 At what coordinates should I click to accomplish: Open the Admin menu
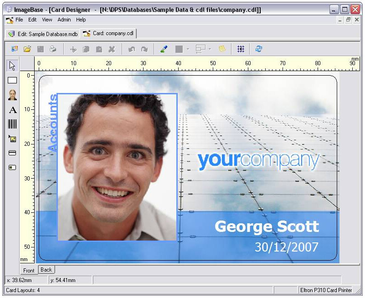(x=64, y=20)
